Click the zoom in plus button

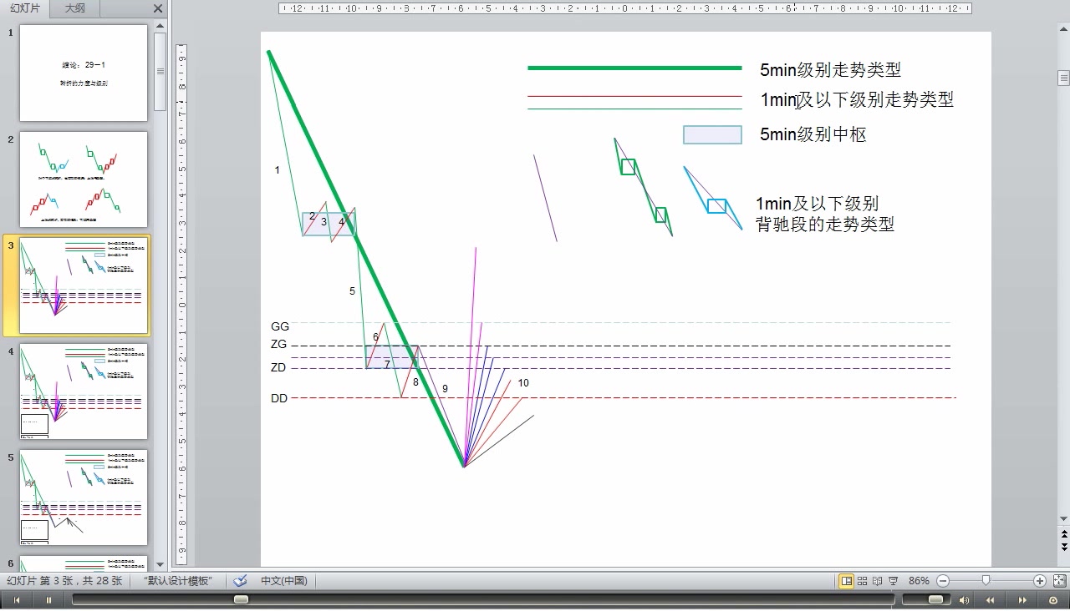pyautogui.click(x=1040, y=581)
